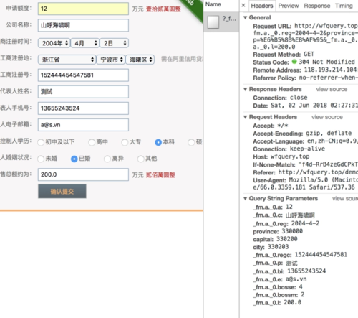Screen dimensions: 358x318
Task: Select the document icon of the request row
Action: [213, 22]
